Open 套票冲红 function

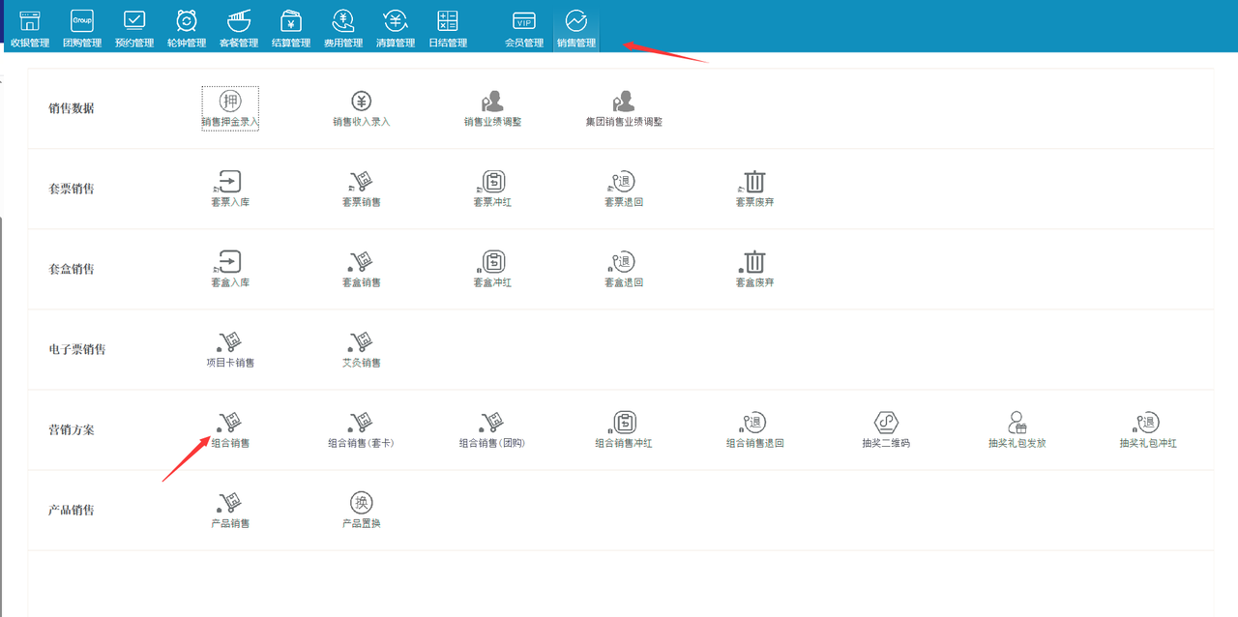click(492, 182)
